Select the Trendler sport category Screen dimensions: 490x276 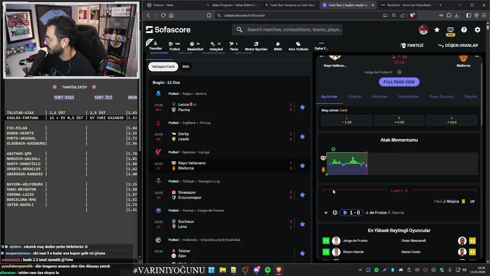[155, 46]
